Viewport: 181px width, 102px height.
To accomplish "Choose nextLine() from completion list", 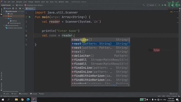I will (100, 40).
